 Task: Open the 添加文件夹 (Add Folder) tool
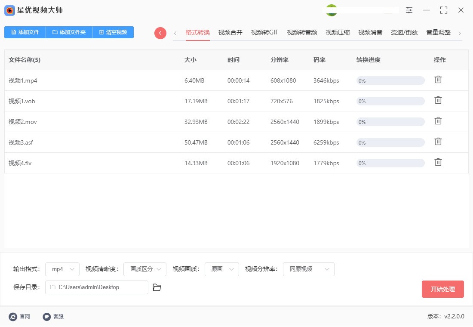69,32
